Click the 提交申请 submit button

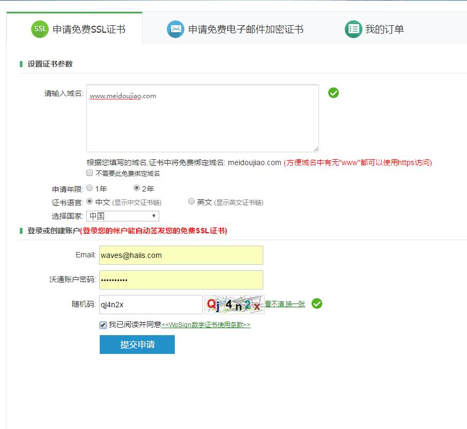[137, 344]
